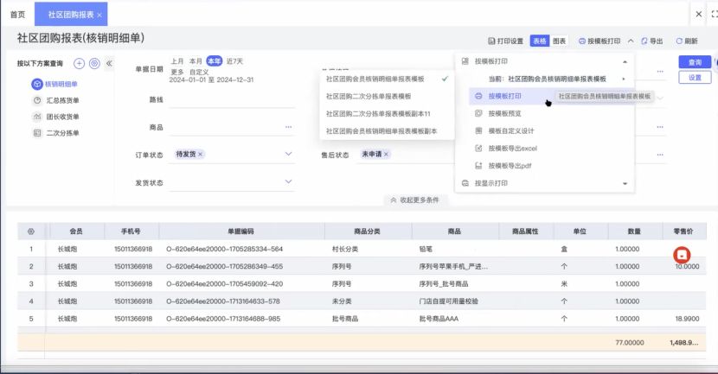The image size is (718, 374).
Task: Select the 近7天 date range option
Action: 234,61
